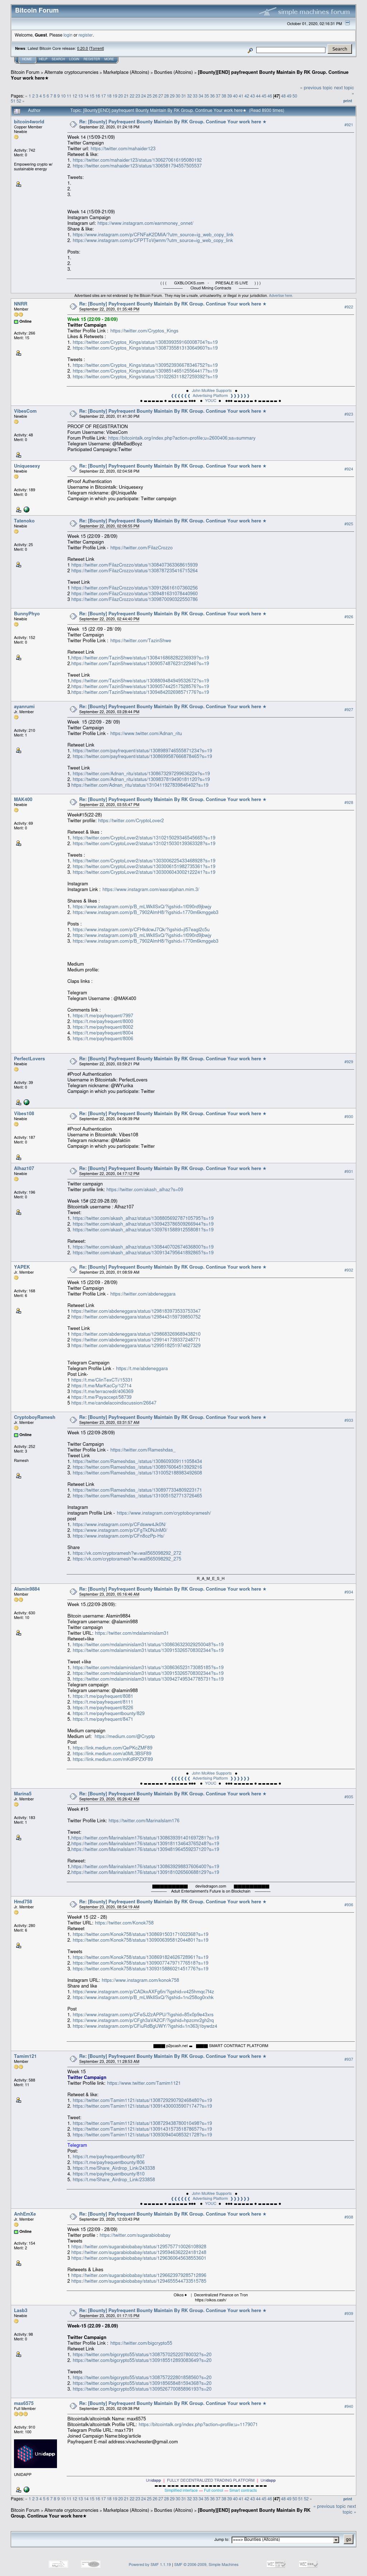
Task: Open Bitcoin Forum link in top breadcrumb
Action: [x=25, y=72]
